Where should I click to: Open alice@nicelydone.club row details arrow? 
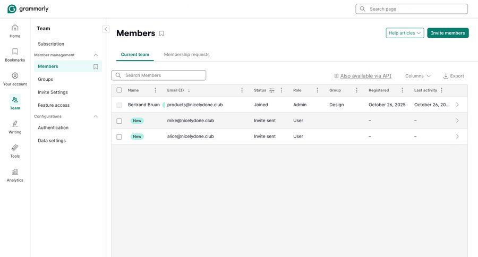tap(457, 136)
